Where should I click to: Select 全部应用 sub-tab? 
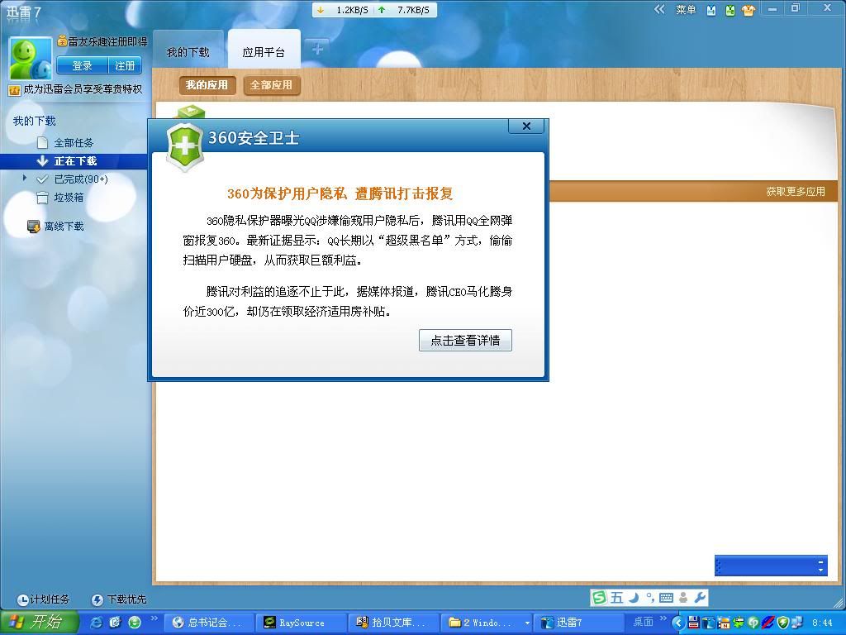(x=271, y=85)
